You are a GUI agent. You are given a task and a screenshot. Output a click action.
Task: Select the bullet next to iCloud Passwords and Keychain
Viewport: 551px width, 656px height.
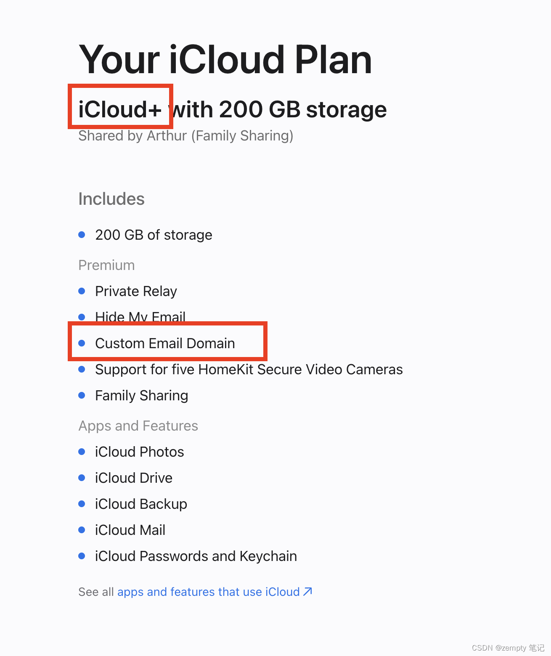coord(82,556)
